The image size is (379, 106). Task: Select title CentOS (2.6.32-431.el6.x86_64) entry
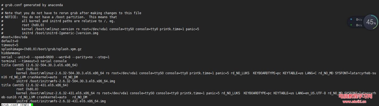coord(35,85)
